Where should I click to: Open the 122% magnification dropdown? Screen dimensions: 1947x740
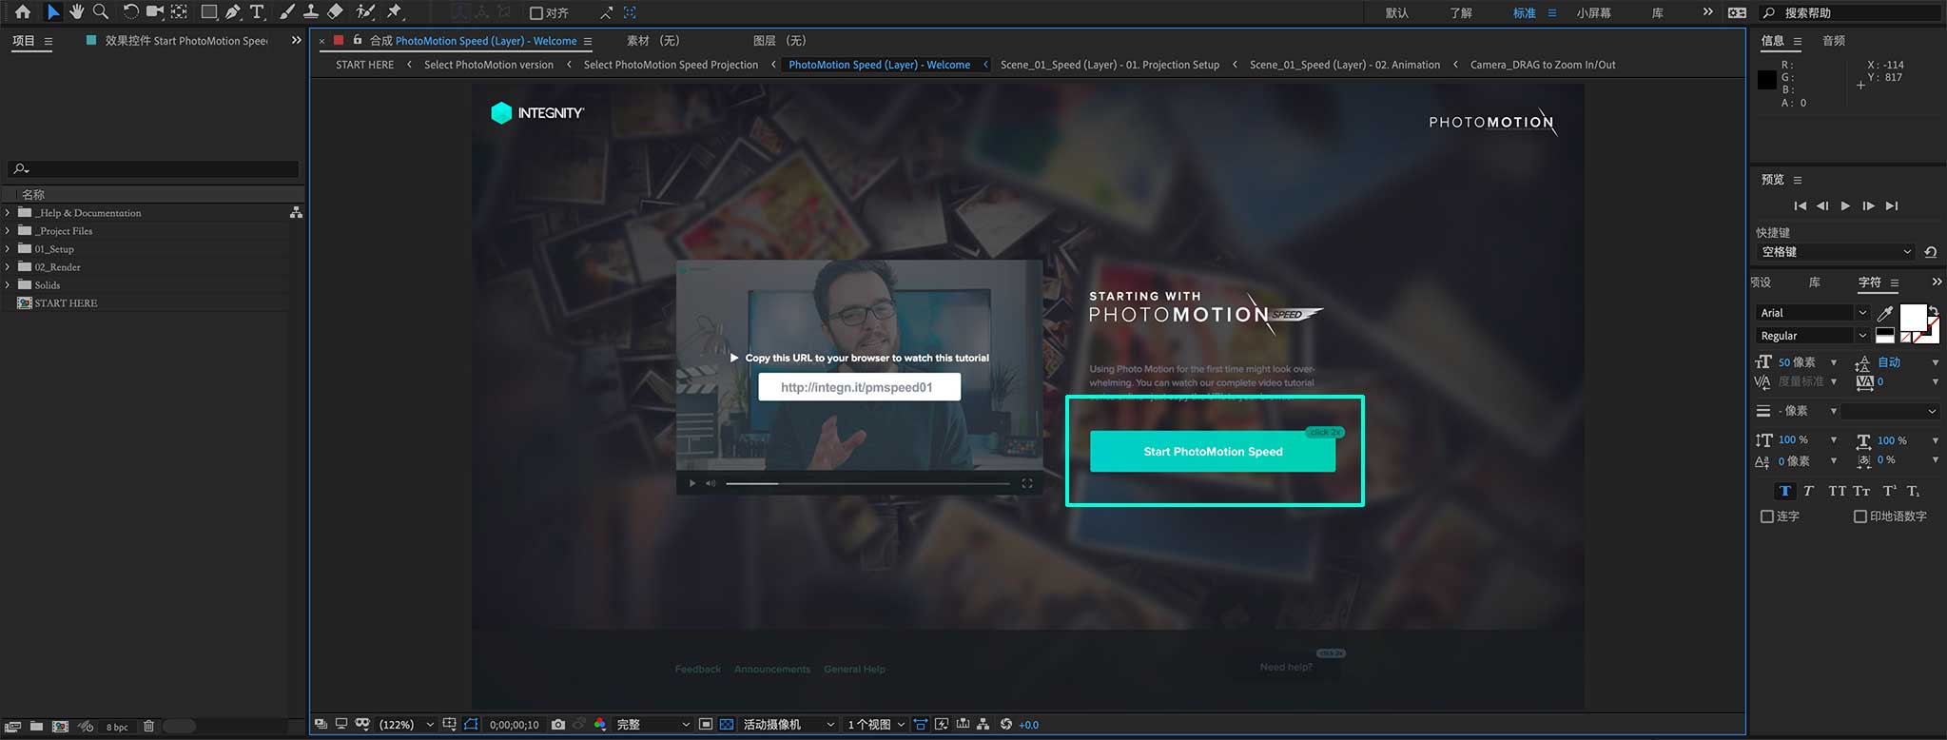(x=406, y=725)
